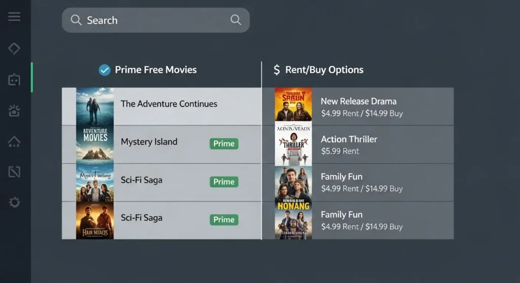Toggle the blue Prime Free Movies checkmark
The height and width of the screenshot is (283, 520).
pyautogui.click(x=105, y=70)
